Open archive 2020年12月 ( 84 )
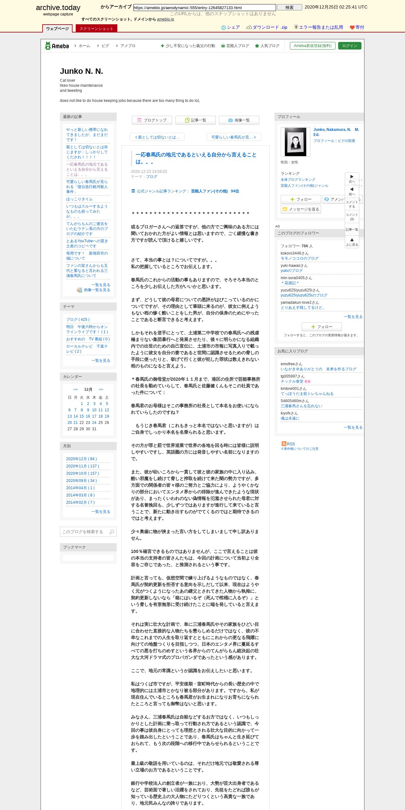Image resolution: width=405 pixels, height=810 pixels. [x=82, y=459]
